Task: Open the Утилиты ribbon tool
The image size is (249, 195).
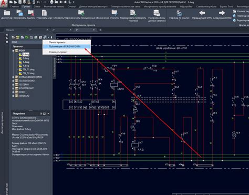Action: click(x=115, y=14)
